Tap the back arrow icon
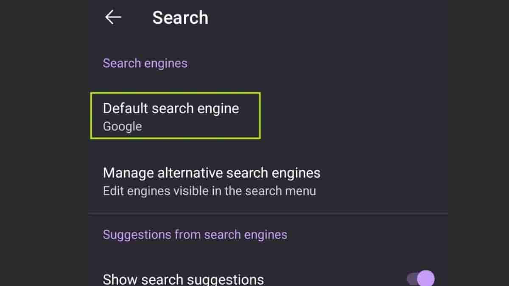509x286 pixels. (113, 17)
